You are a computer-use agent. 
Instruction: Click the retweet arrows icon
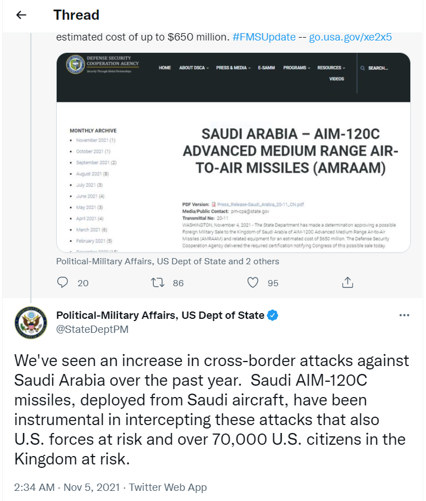(x=158, y=282)
